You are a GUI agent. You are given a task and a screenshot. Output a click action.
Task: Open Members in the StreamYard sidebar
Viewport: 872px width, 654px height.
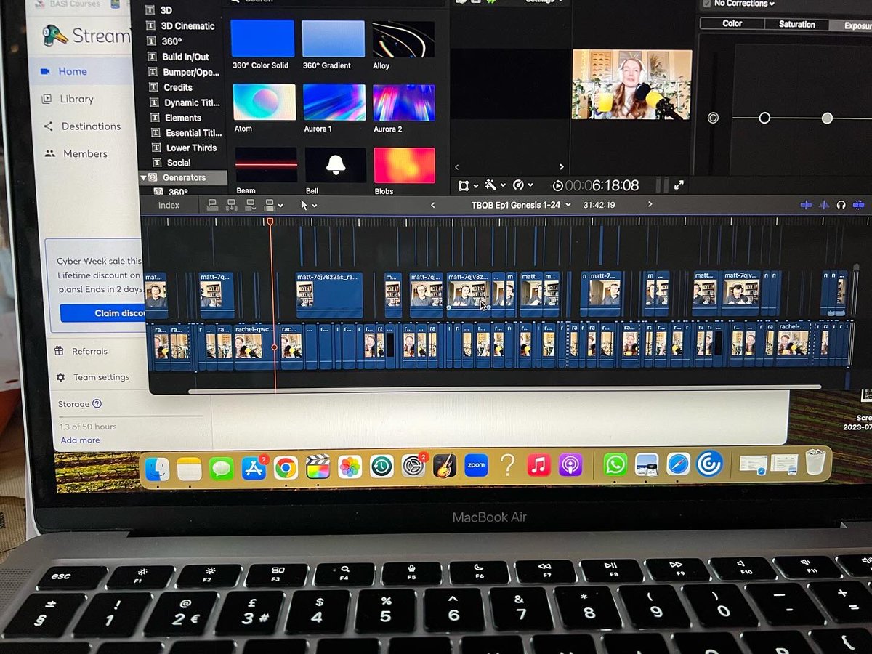85,154
